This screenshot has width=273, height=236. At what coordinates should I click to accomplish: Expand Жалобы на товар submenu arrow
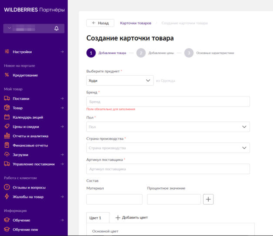coord(62,197)
